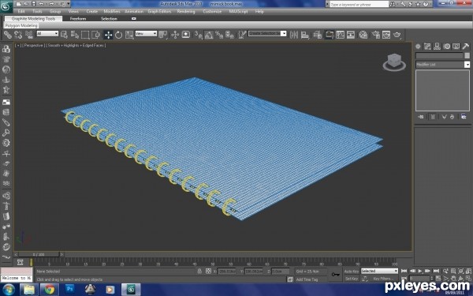Toggle Spinner Snap
The height and width of the screenshot is (296, 473).
[x=230, y=35]
